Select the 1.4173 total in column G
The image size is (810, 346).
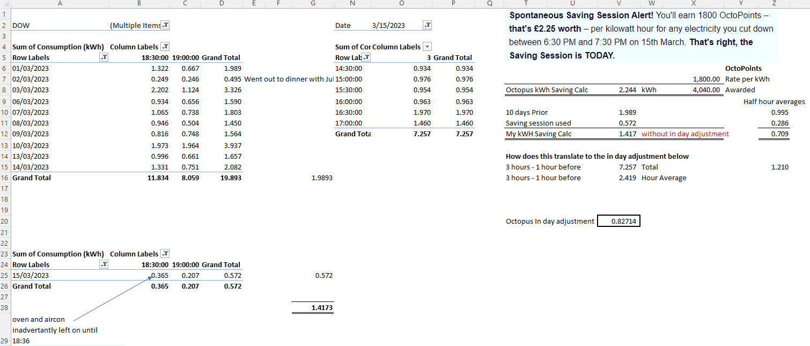click(322, 308)
